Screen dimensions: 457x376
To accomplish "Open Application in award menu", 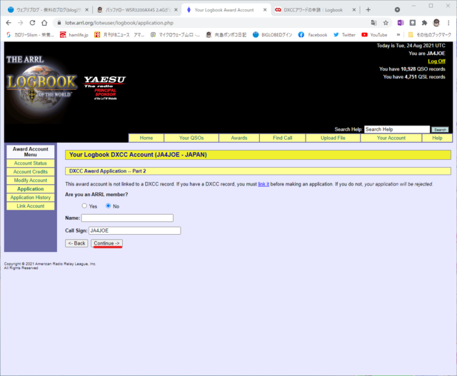I will (x=31, y=189).
